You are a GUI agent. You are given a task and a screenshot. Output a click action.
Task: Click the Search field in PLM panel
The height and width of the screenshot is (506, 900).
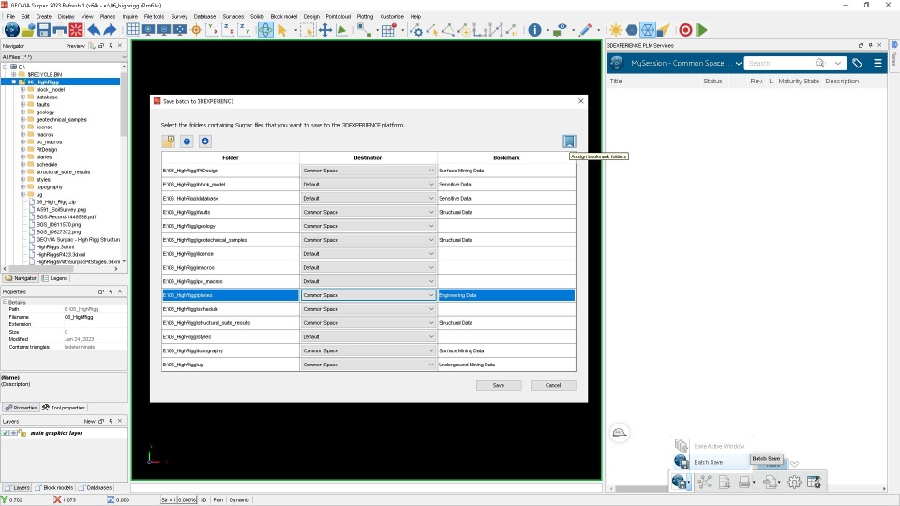[x=779, y=63]
